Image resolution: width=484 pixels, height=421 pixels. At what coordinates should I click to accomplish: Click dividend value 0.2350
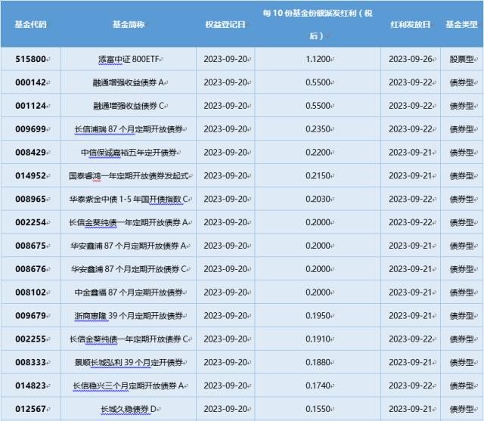(x=318, y=129)
